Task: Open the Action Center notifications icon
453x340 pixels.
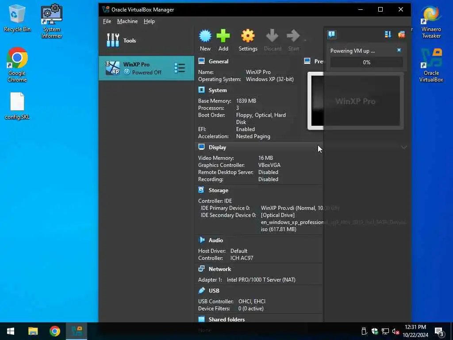Action: (x=439, y=331)
